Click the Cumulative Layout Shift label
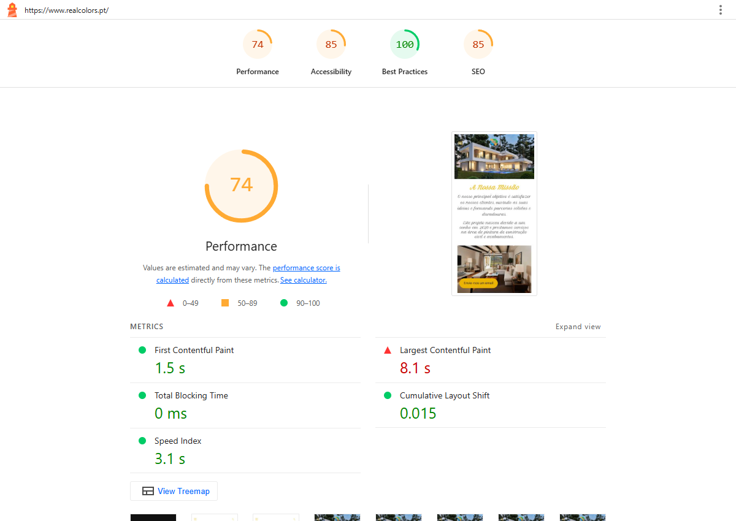Screen dimensions: 736x521 pos(445,395)
